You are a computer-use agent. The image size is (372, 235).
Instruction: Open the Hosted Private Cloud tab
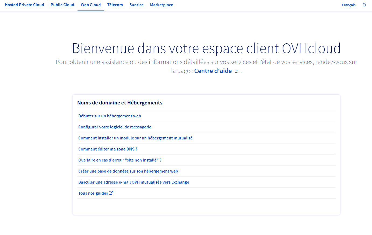[24, 5]
